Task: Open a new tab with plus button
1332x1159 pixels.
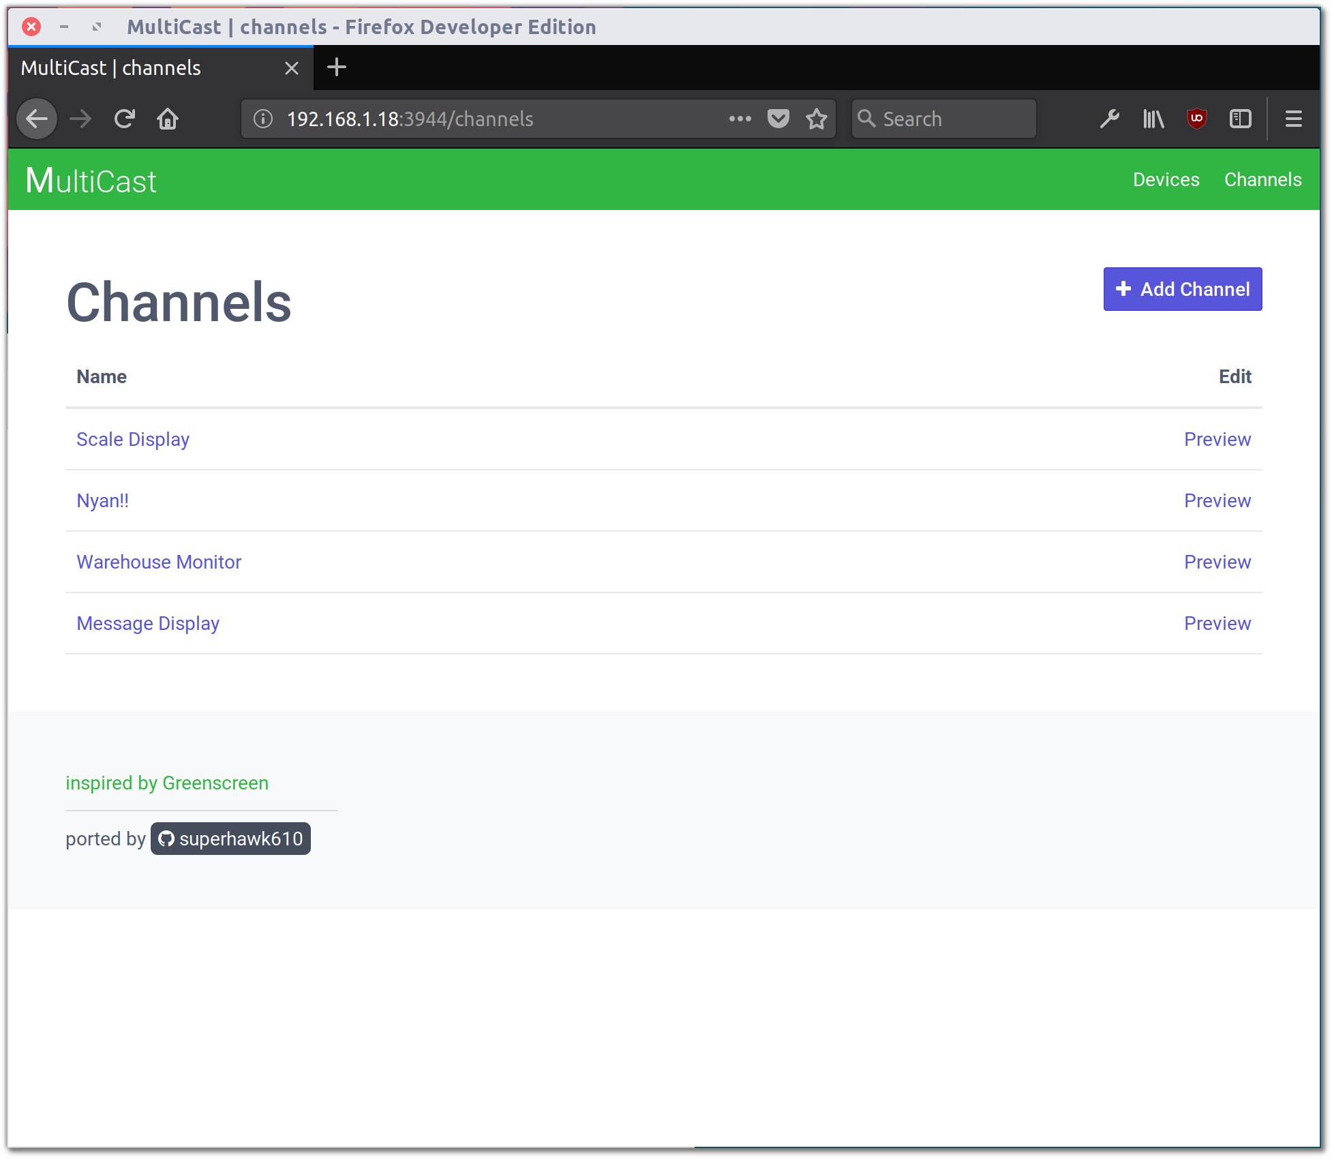Action: coord(337,67)
